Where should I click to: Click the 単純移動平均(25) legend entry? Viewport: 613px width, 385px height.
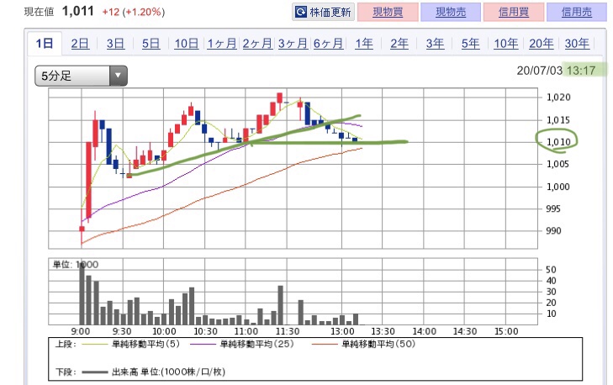tap(256, 344)
